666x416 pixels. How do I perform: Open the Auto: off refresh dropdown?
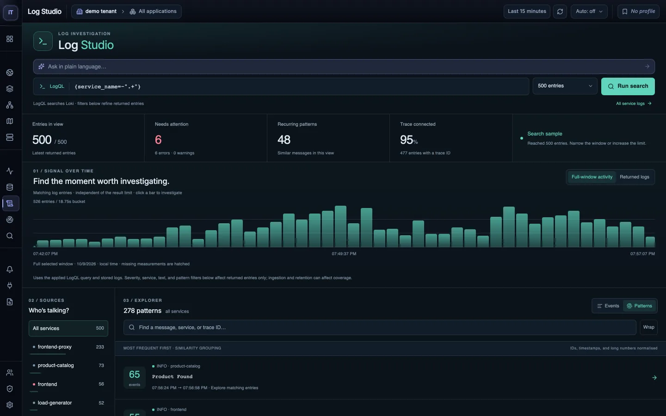pyautogui.click(x=589, y=12)
